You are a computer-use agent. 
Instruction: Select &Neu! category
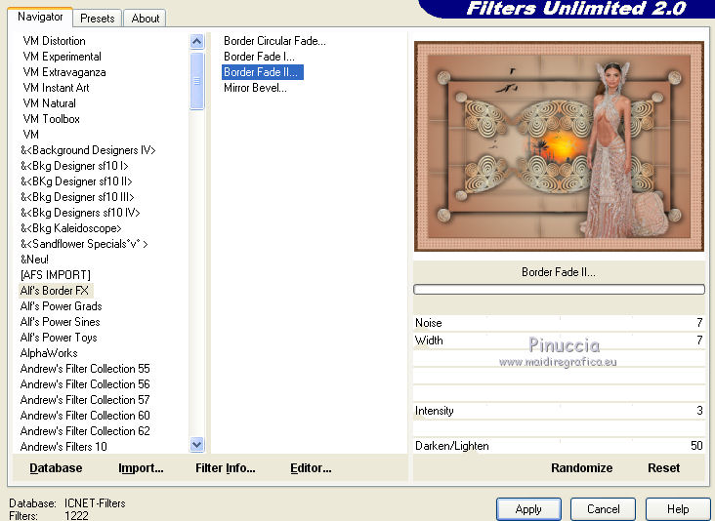(x=34, y=260)
